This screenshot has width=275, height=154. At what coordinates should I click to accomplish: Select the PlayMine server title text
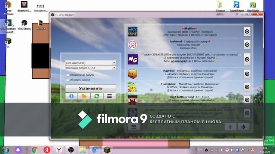pos(168,71)
